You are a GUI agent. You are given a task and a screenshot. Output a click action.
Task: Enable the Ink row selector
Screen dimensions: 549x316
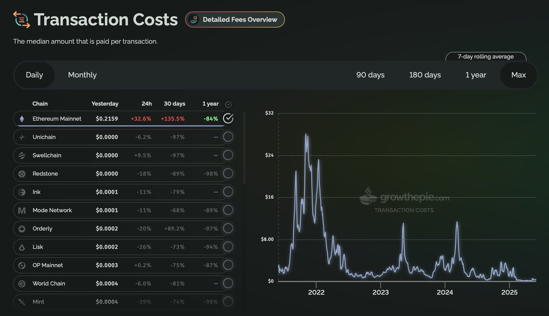pyautogui.click(x=228, y=192)
